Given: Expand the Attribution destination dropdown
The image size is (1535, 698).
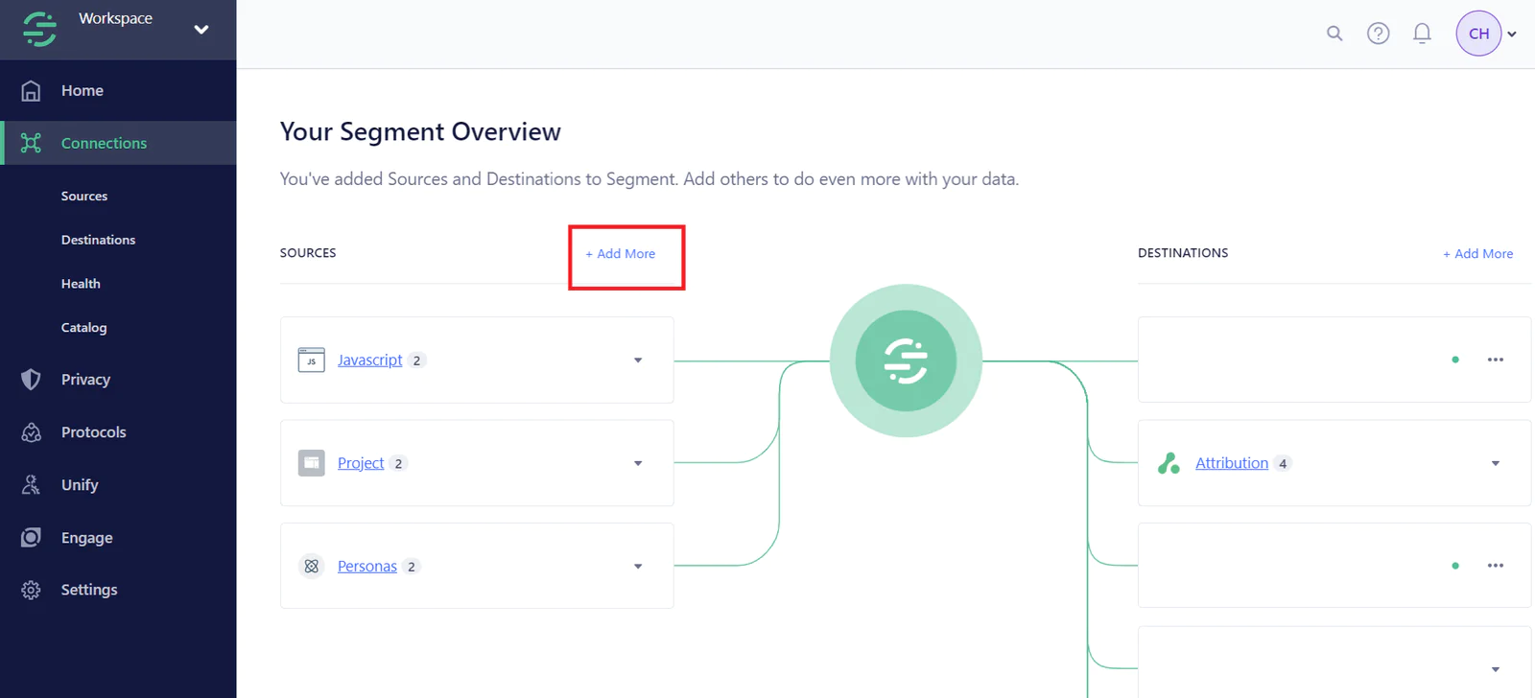Looking at the screenshot, I should [1496, 463].
